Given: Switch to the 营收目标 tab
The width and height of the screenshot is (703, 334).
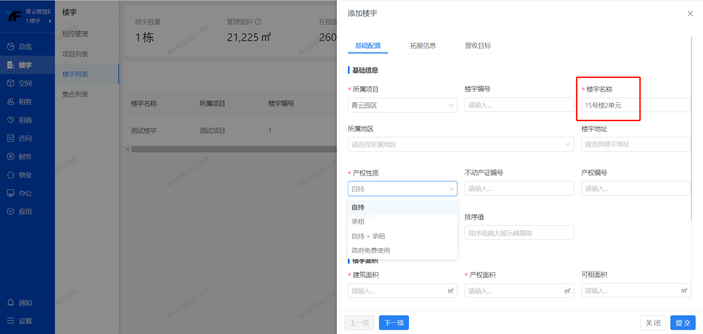Looking at the screenshot, I should coord(477,46).
